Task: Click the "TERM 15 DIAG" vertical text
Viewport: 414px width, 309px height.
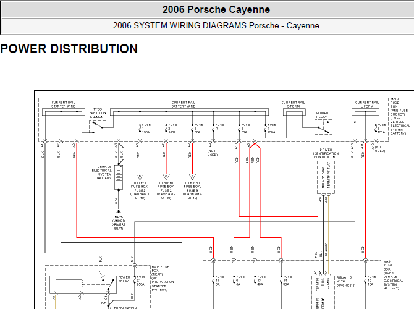Action: [323, 177]
